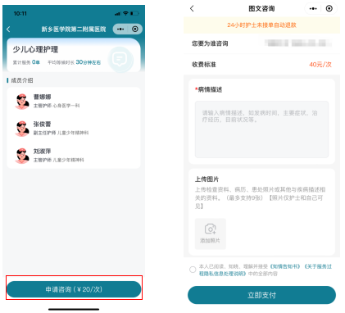Viewport: 345px width, 313px height.
Task: Tap the 少儿心理护理 title
Action: coord(35,49)
